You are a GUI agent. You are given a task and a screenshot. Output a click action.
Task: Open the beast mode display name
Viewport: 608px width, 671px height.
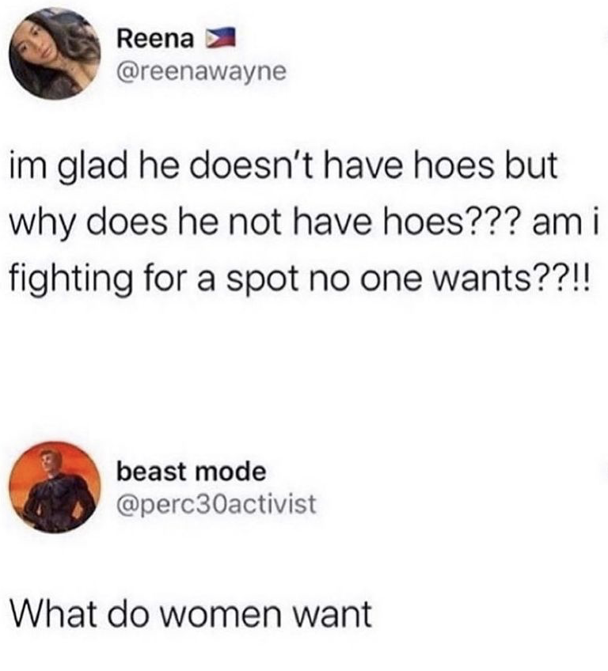(192, 472)
